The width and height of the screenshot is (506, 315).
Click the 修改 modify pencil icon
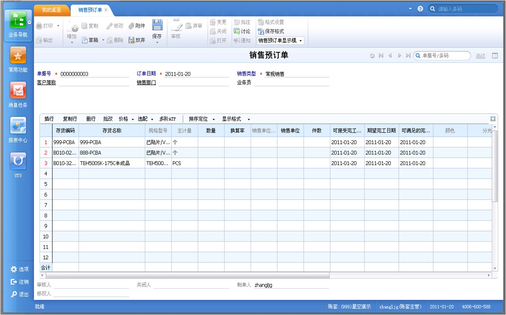pos(110,26)
